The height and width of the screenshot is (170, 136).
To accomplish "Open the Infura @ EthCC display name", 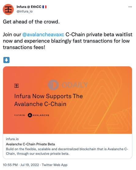I will coord(29,7).
